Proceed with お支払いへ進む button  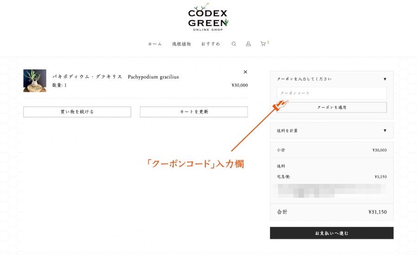point(331,233)
